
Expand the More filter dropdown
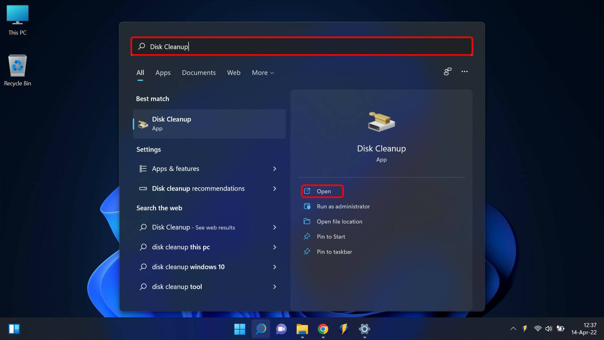(x=263, y=73)
